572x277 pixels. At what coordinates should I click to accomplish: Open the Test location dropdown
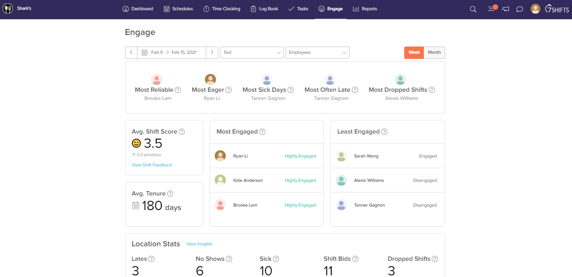(x=251, y=52)
